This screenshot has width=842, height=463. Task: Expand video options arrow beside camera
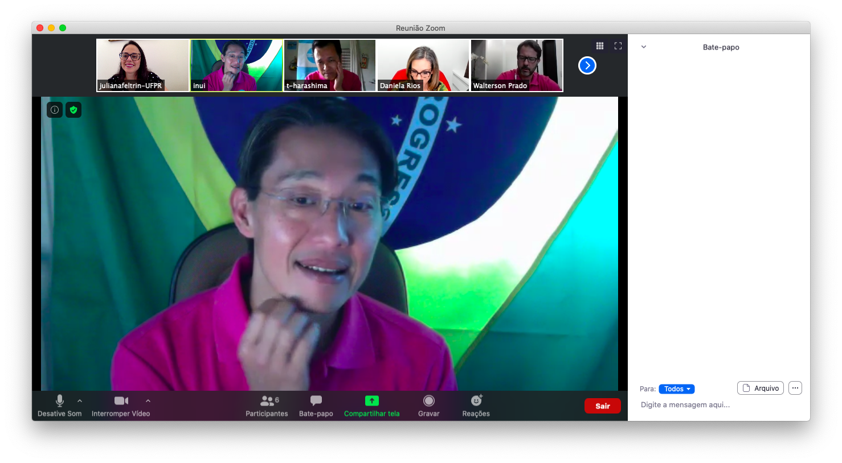[148, 400]
